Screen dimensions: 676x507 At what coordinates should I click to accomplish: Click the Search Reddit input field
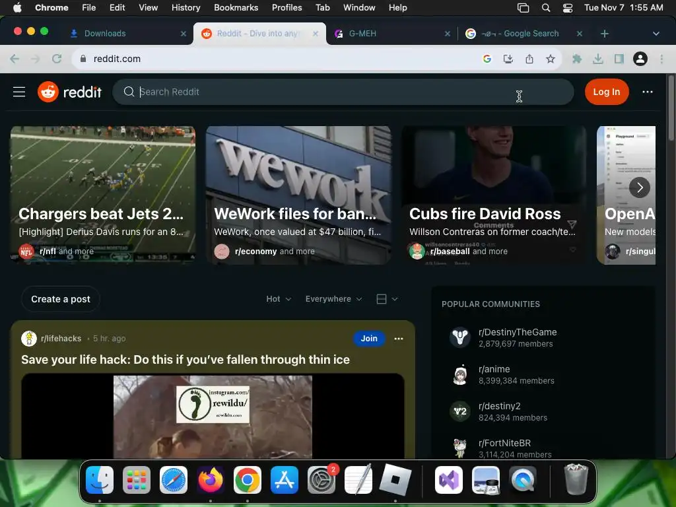343,92
